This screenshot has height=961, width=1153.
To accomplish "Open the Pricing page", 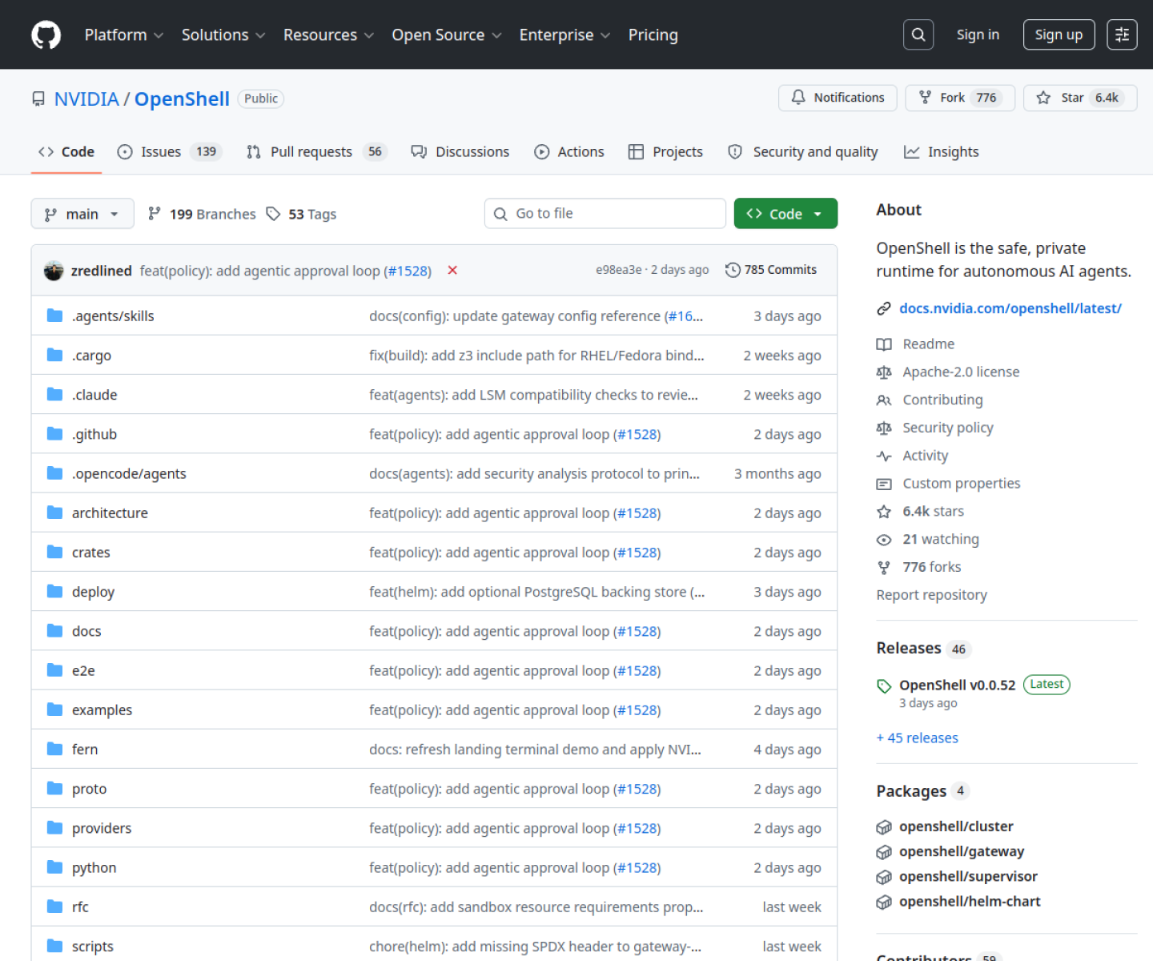I will click(653, 35).
